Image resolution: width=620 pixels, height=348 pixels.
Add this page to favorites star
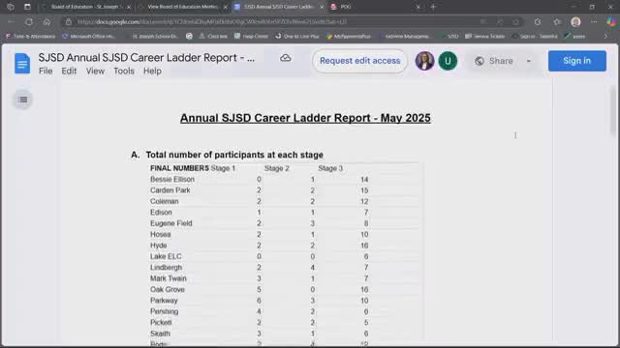[x=515, y=21]
